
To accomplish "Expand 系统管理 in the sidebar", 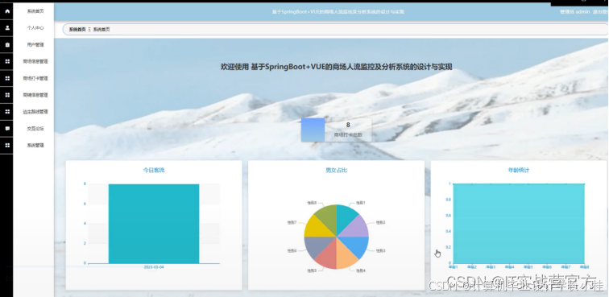I will click(35, 145).
